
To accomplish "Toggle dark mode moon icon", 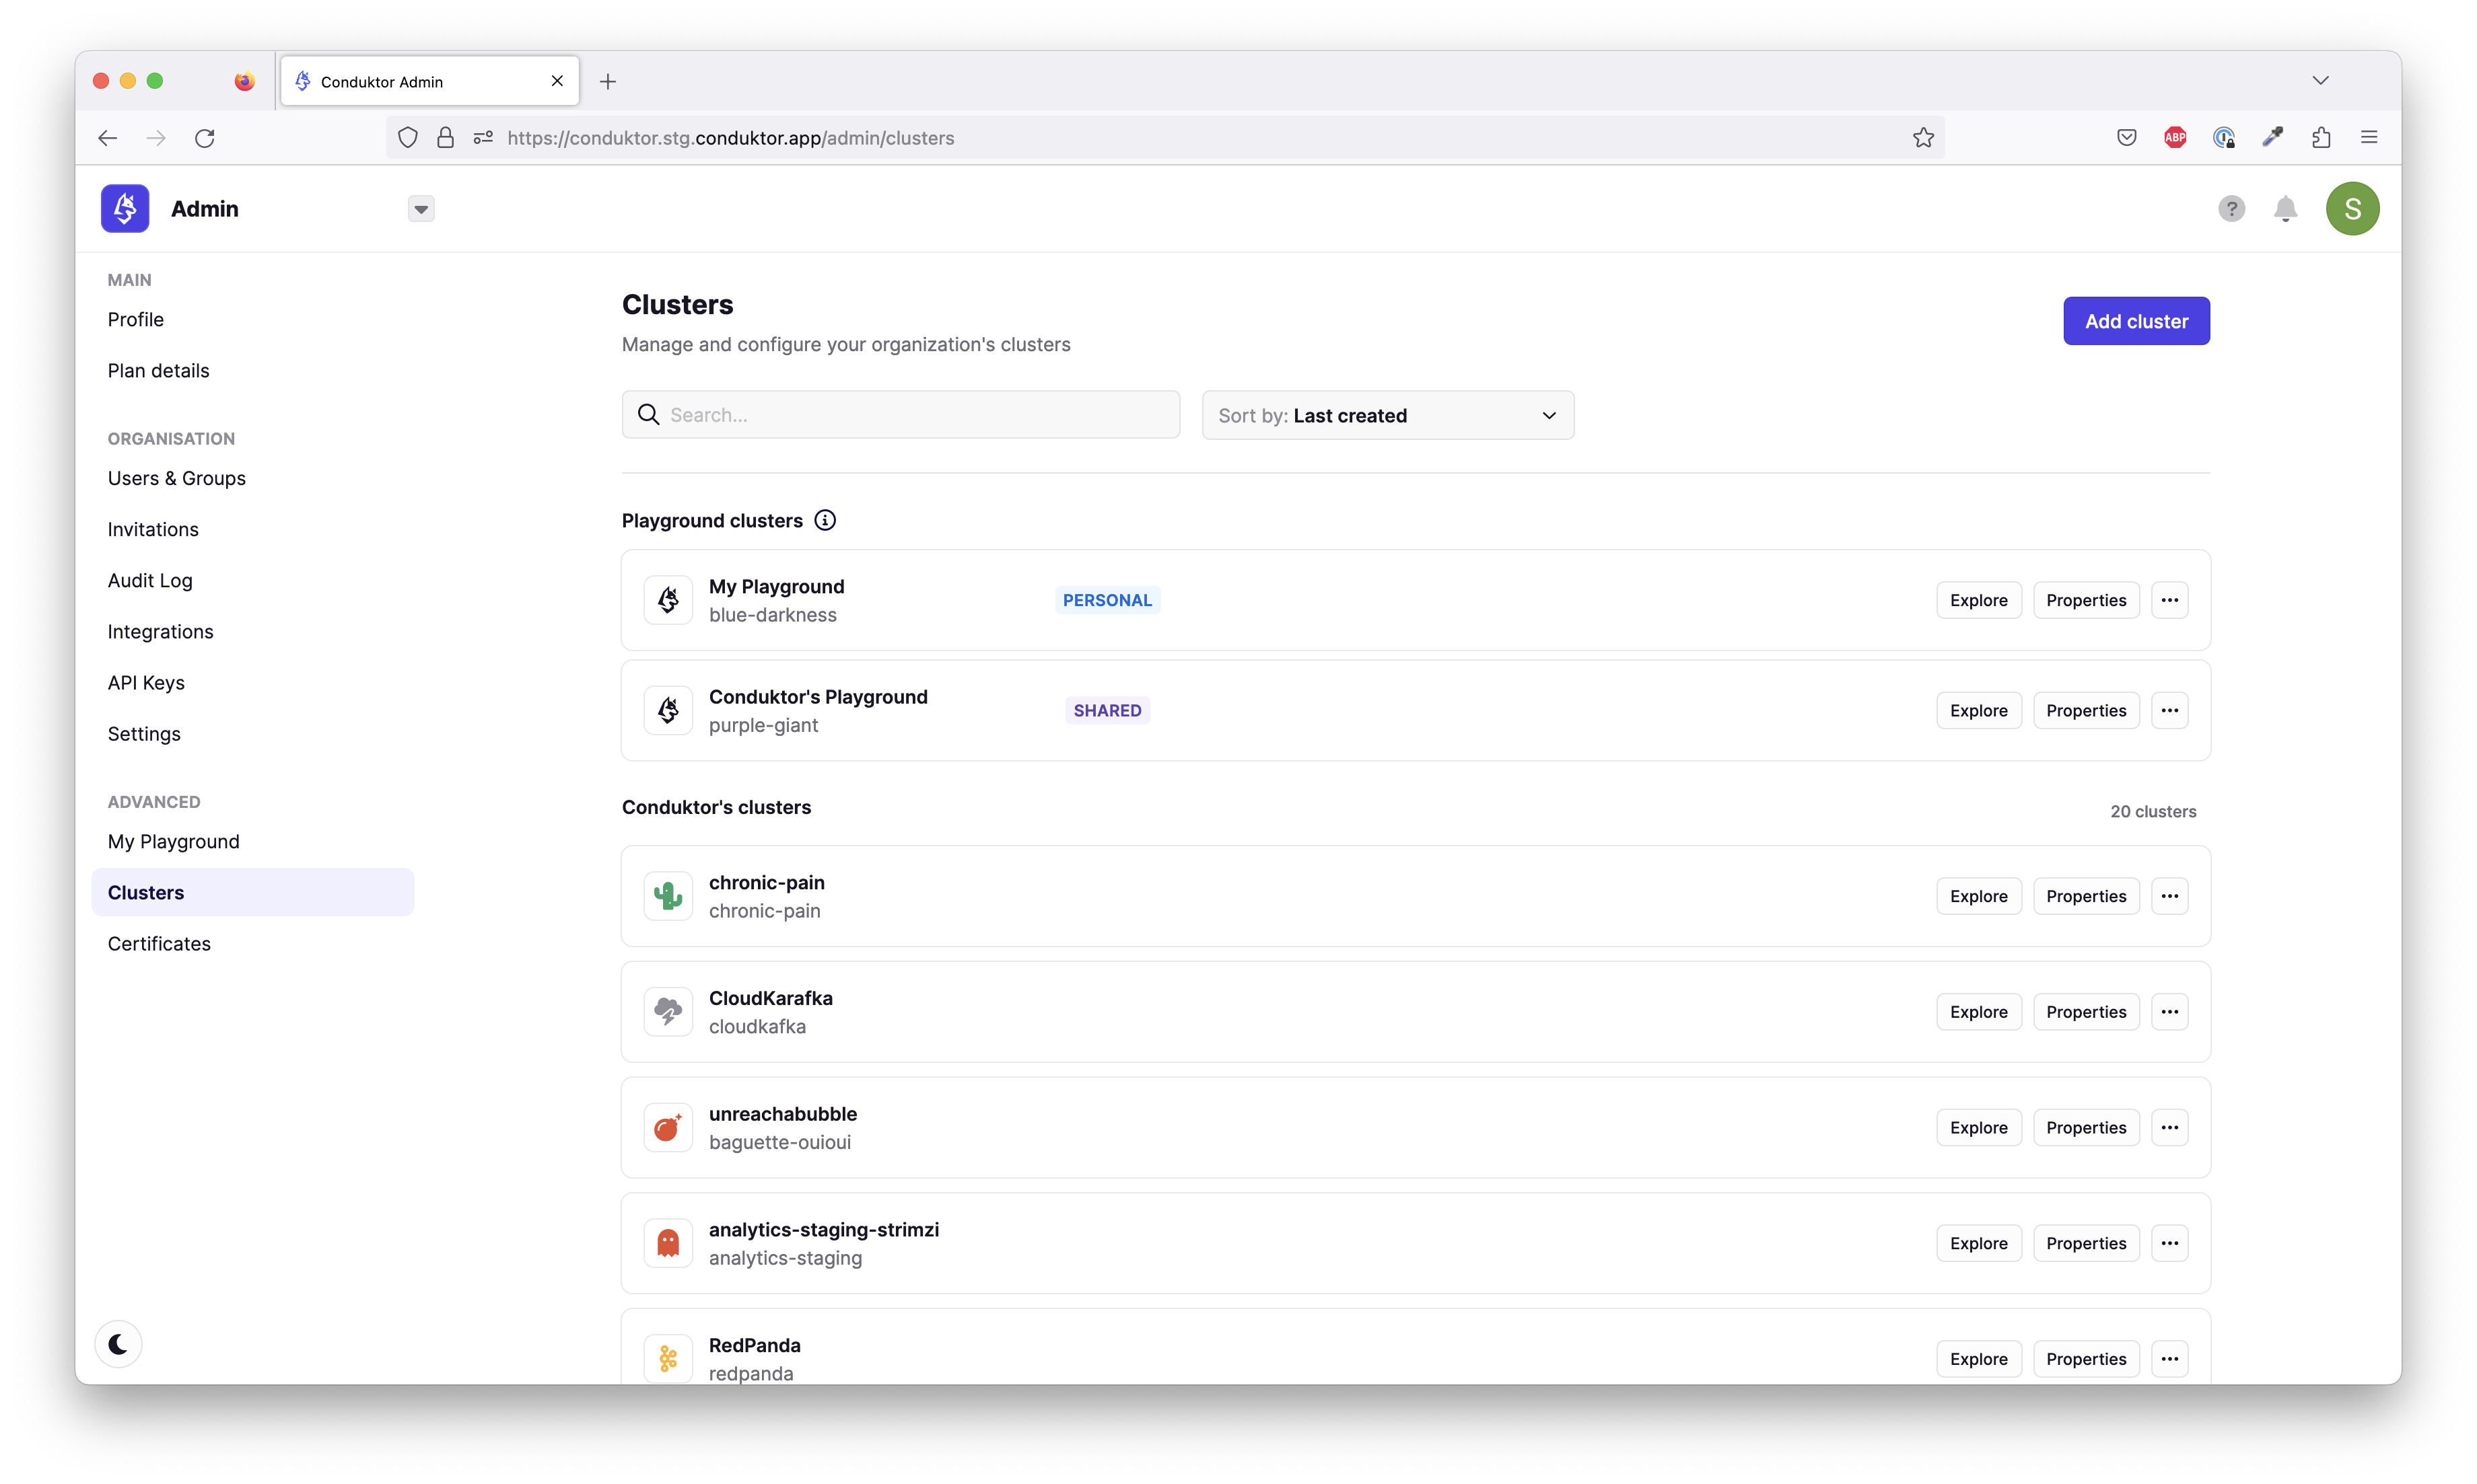I will 118,1343.
